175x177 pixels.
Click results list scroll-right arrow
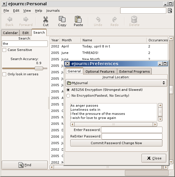[x=166, y=167]
